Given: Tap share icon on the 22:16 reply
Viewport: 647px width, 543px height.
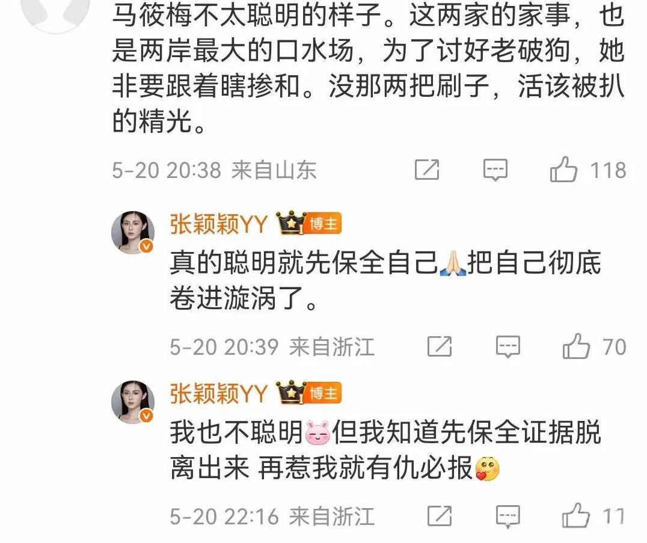Looking at the screenshot, I should click(x=440, y=516).
